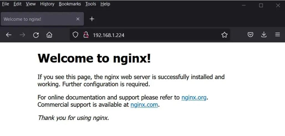Bookmark this page with the star icon
Viewport: 285px width, 136px height.
click(x=224, y=35)
